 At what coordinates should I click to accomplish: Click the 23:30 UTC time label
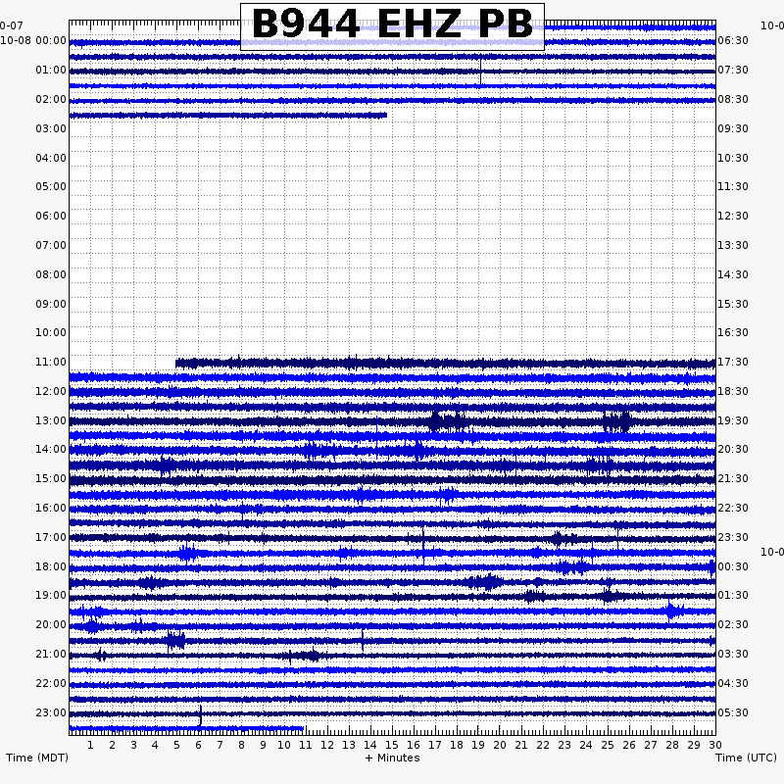click(733, 537)
